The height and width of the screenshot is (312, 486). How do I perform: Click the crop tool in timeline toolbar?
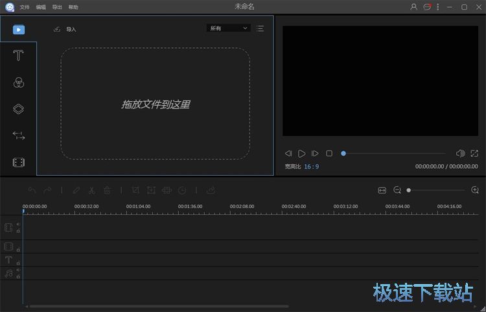click(x=135, y=190)
